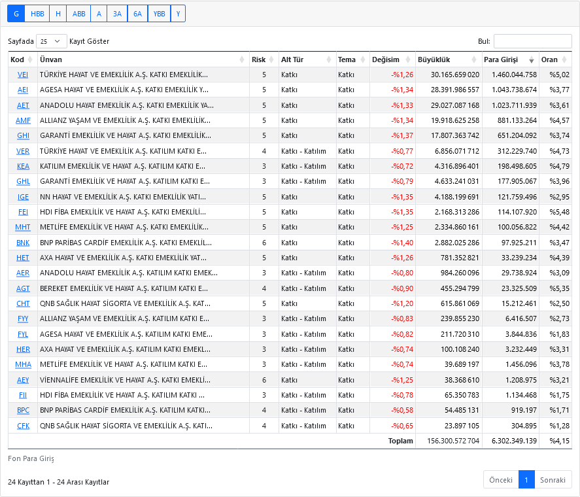580x497 pixels.
Task: Open the FEI fund link
Action: coord(23,213)
